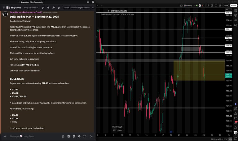
Task: Click the Publish button
Action: point(234,6)
